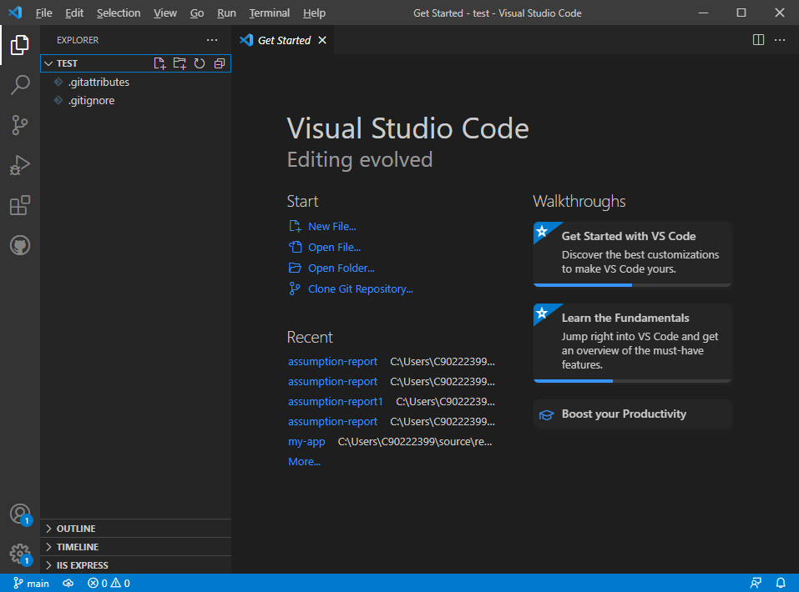Expand the TIMELINE panel
799x592 pixels.
coord(77,547)
